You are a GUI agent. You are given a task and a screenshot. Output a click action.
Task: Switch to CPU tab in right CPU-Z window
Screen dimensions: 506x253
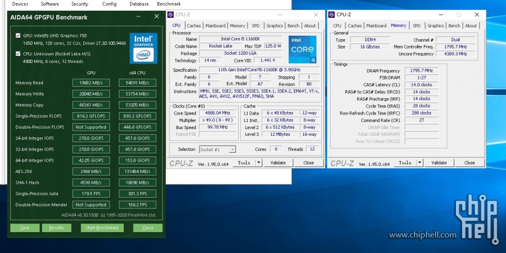pos(337,26)
